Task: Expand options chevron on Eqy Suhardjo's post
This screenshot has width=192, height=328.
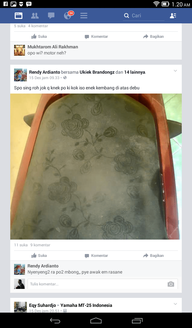Action: point(175,304)
